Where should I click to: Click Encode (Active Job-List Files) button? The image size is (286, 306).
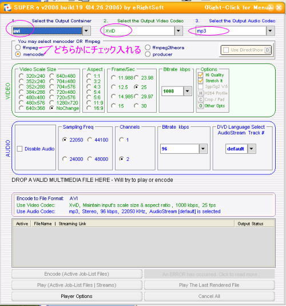click(77, 274)
